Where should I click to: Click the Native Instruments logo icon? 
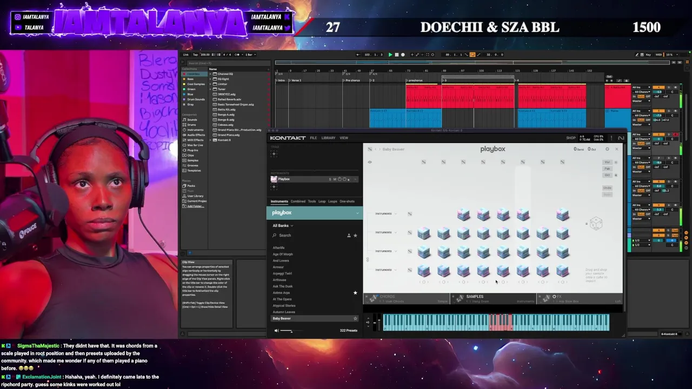(x=621, y=138)
